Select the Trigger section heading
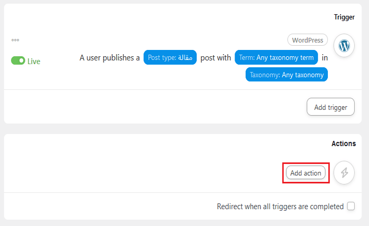This screenshot has width=369, height=226. (x=344, y=17)
